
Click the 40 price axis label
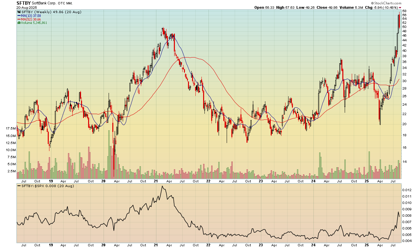(404, 50)
